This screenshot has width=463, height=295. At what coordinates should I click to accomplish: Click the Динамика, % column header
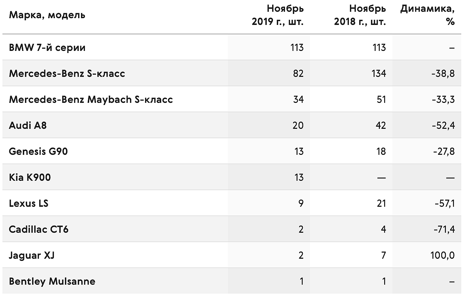(427, 15)
